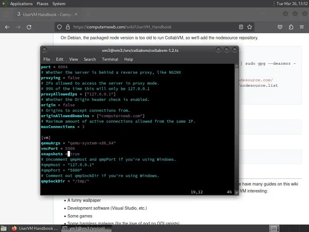Image resolution: width=309 pixels, height=232 pixels.
Task: Click 'A funny wallpaper' list item
Action: tap(84, 200)
